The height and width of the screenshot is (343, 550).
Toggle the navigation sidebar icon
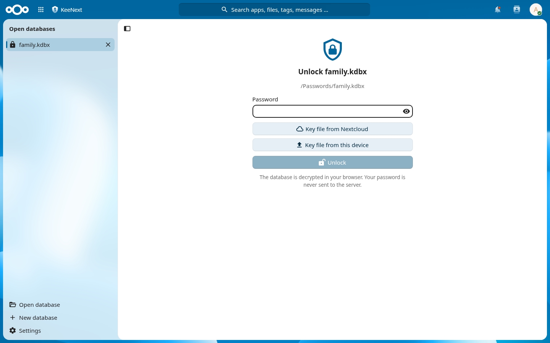[x=127, y=29]
